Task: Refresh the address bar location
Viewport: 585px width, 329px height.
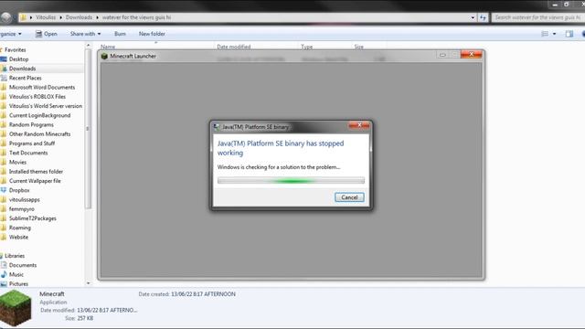Action: pos(483,17)
